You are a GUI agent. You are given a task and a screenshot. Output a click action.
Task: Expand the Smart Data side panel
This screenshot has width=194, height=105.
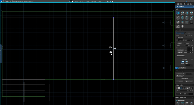(1, 58)
